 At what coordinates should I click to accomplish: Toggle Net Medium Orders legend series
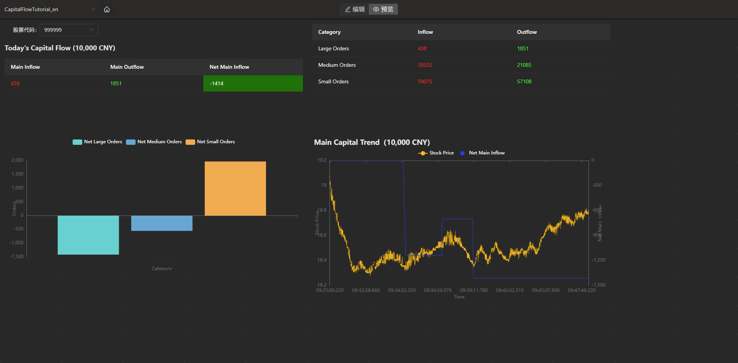click(x=154, y=142)
